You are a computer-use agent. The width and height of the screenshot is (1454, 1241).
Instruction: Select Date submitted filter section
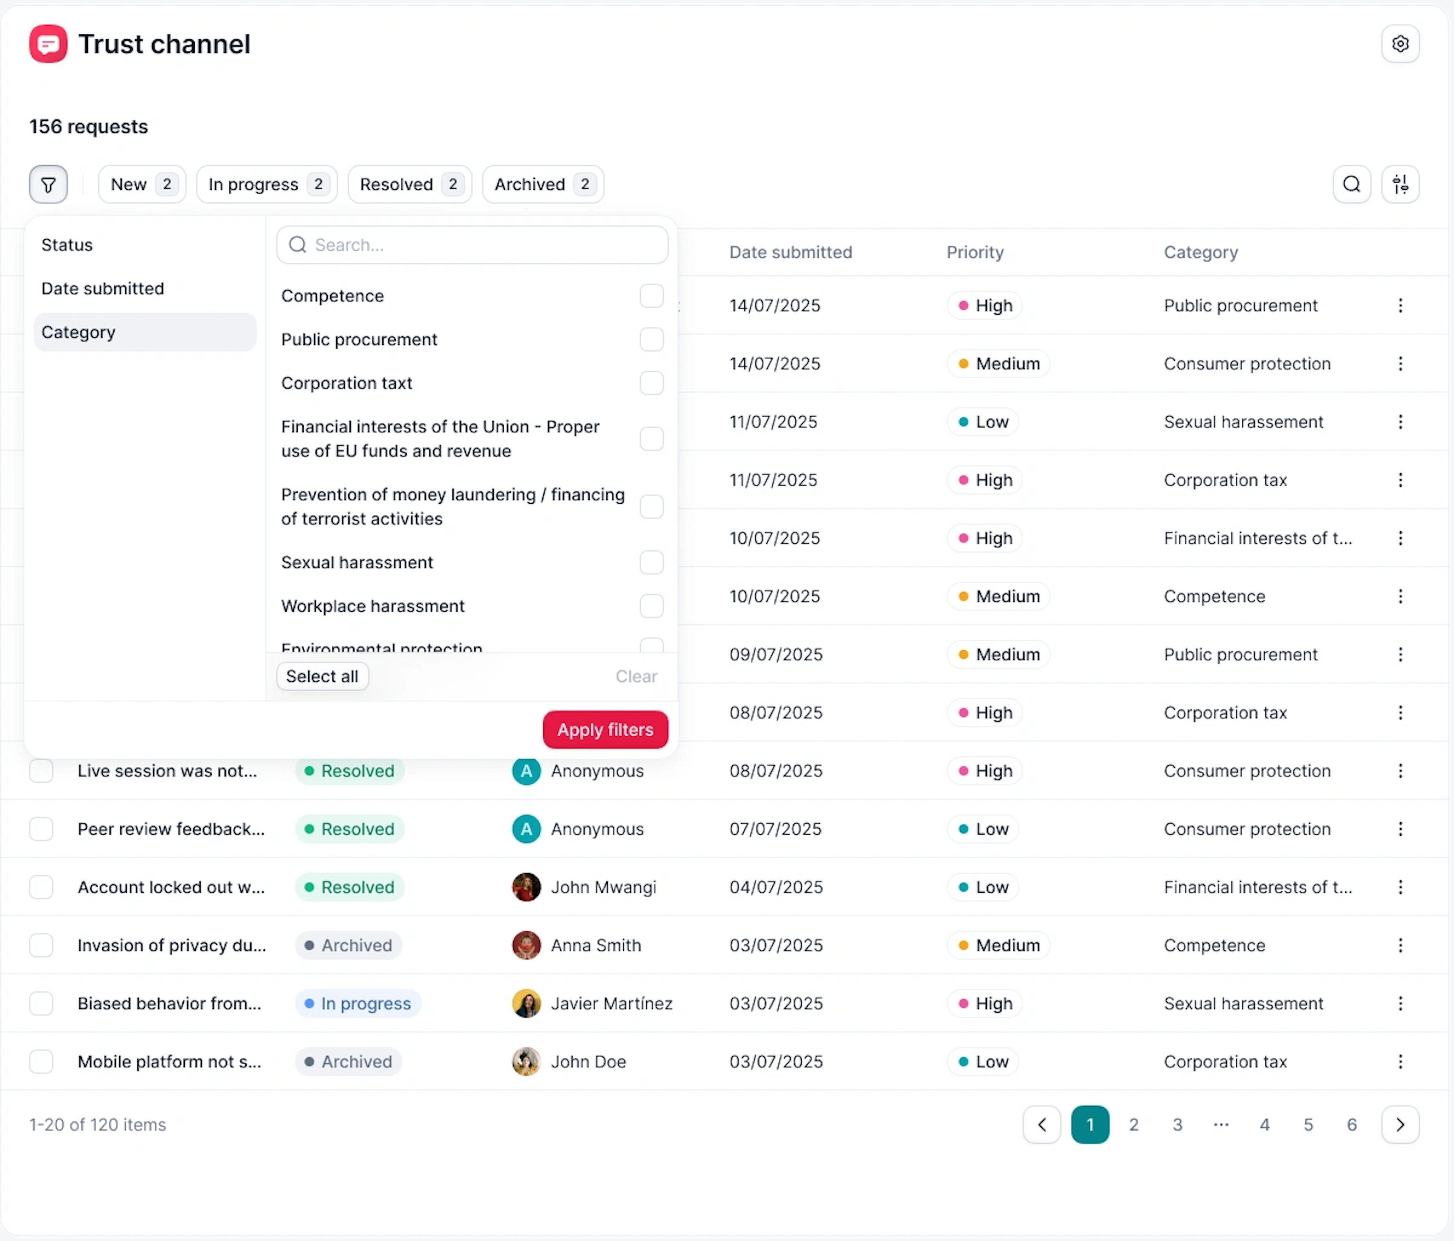145,289
